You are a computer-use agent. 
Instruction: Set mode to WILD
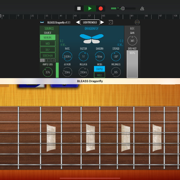[x=99, y=75]
